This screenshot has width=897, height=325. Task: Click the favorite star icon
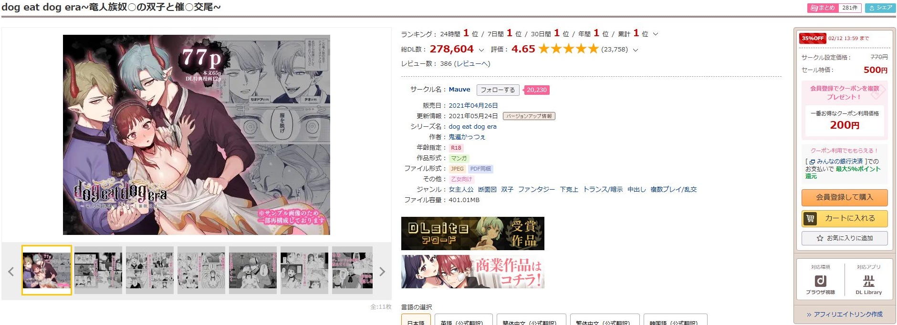[820, 238]
